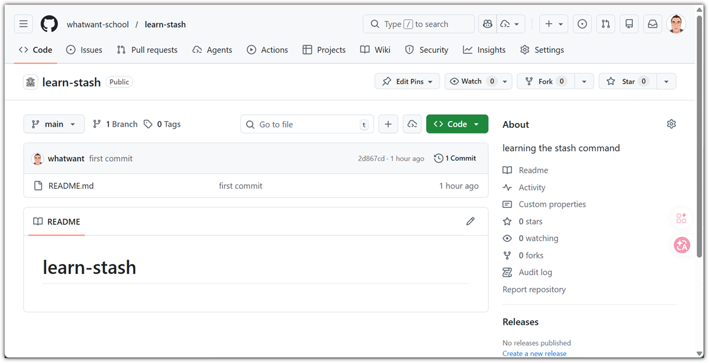Viewport: 709px width, 363px height.
Task: Open the green Code dropdown button
Action: (457, 124)
